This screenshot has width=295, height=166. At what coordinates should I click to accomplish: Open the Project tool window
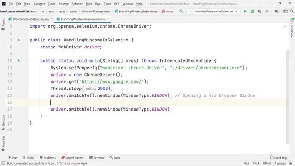[3, 24]
